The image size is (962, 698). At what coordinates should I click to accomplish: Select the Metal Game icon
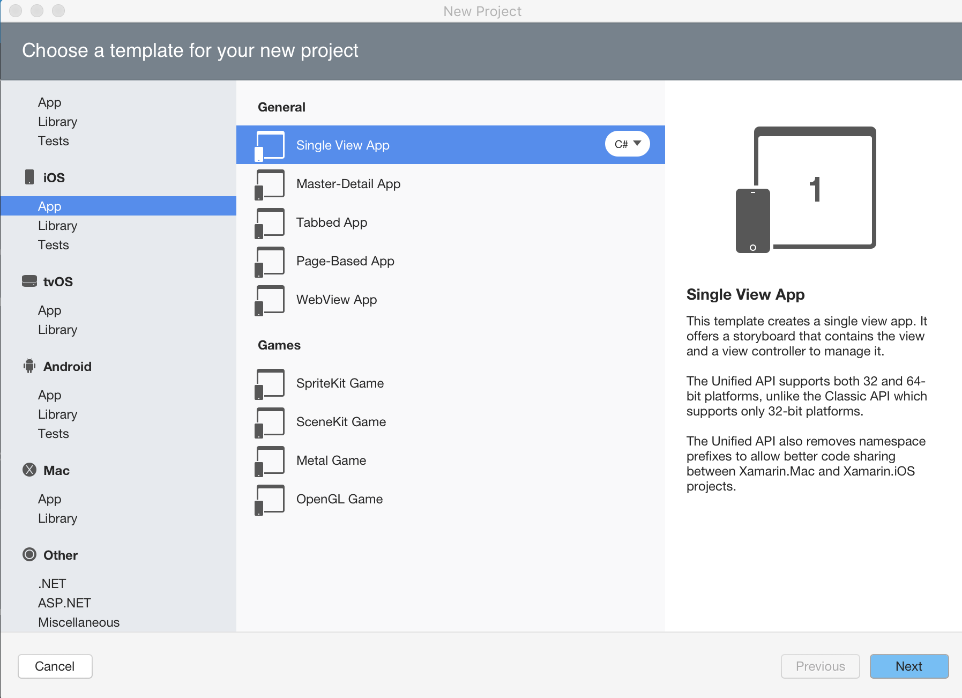[x=270, y=460]
